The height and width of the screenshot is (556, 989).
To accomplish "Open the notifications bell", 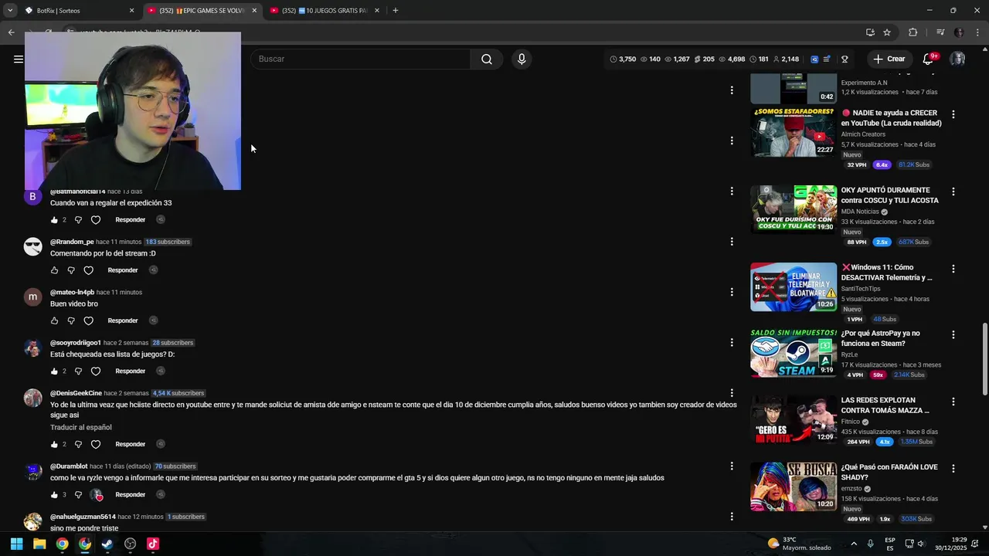I will pyautogui.click(x=928, y=59).
